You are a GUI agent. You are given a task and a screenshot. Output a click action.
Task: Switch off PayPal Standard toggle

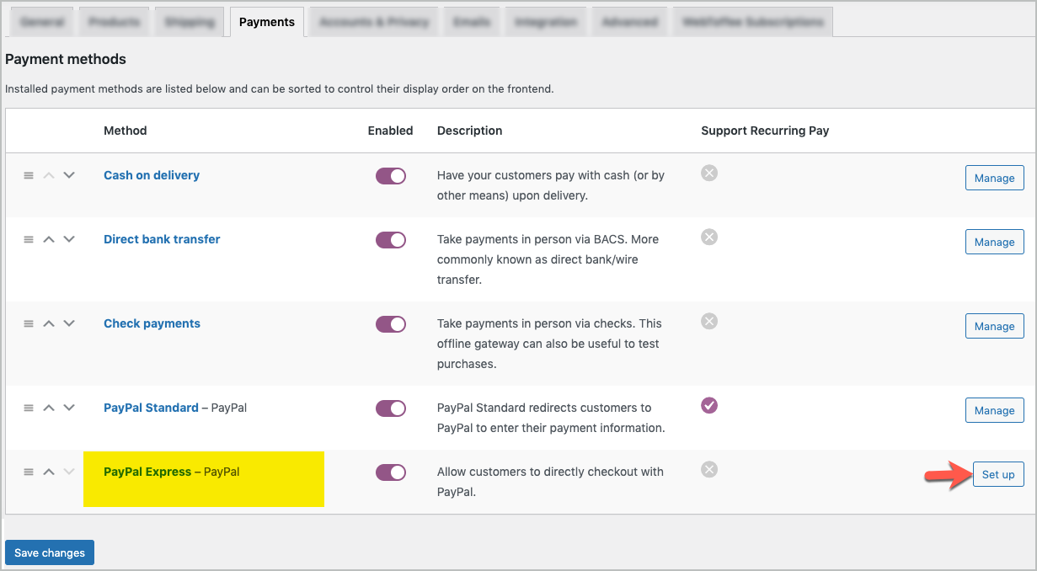pos(391,408)
